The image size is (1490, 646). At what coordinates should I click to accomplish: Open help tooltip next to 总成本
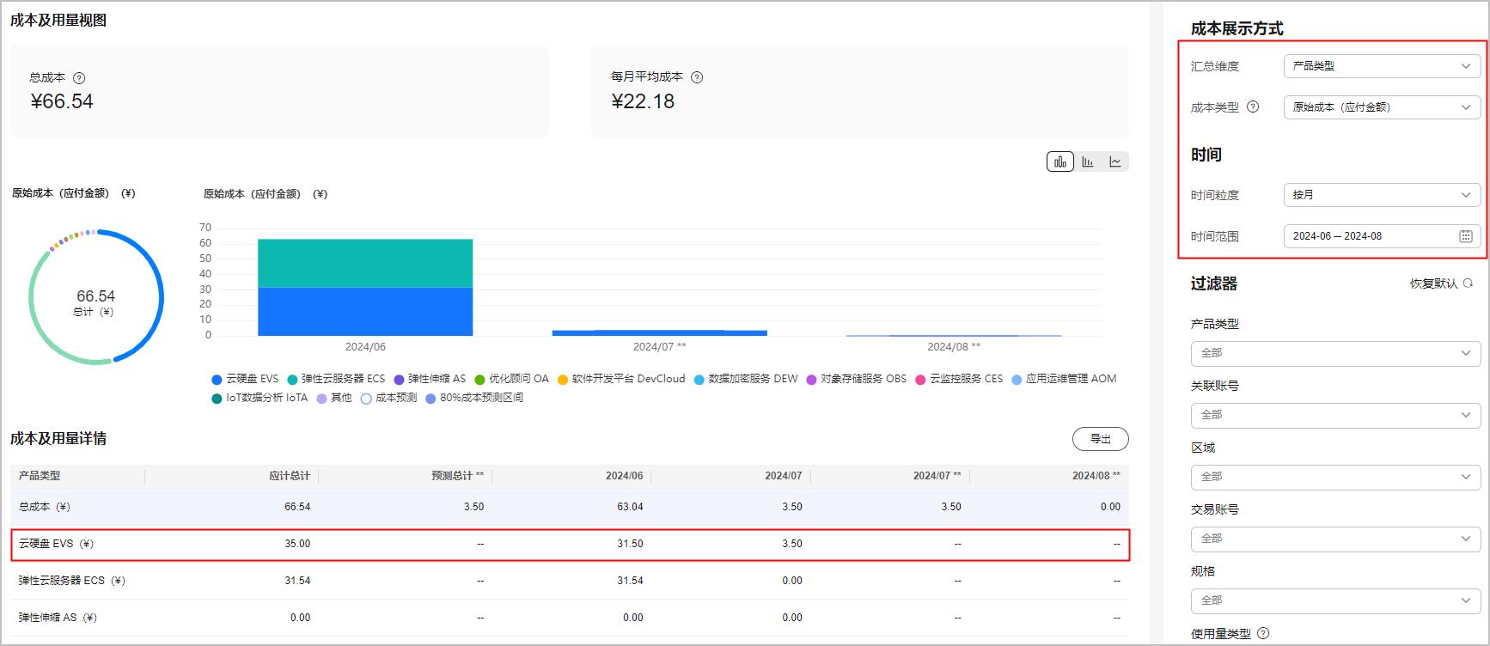pos(79,78)
